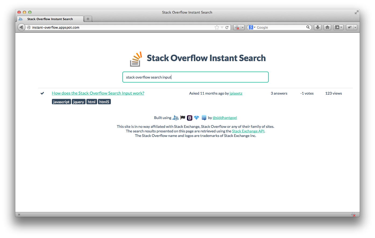This screenshot has height=238, width=375.
Task: Open the bookmarks star menu button
Action: pos(338,27)
